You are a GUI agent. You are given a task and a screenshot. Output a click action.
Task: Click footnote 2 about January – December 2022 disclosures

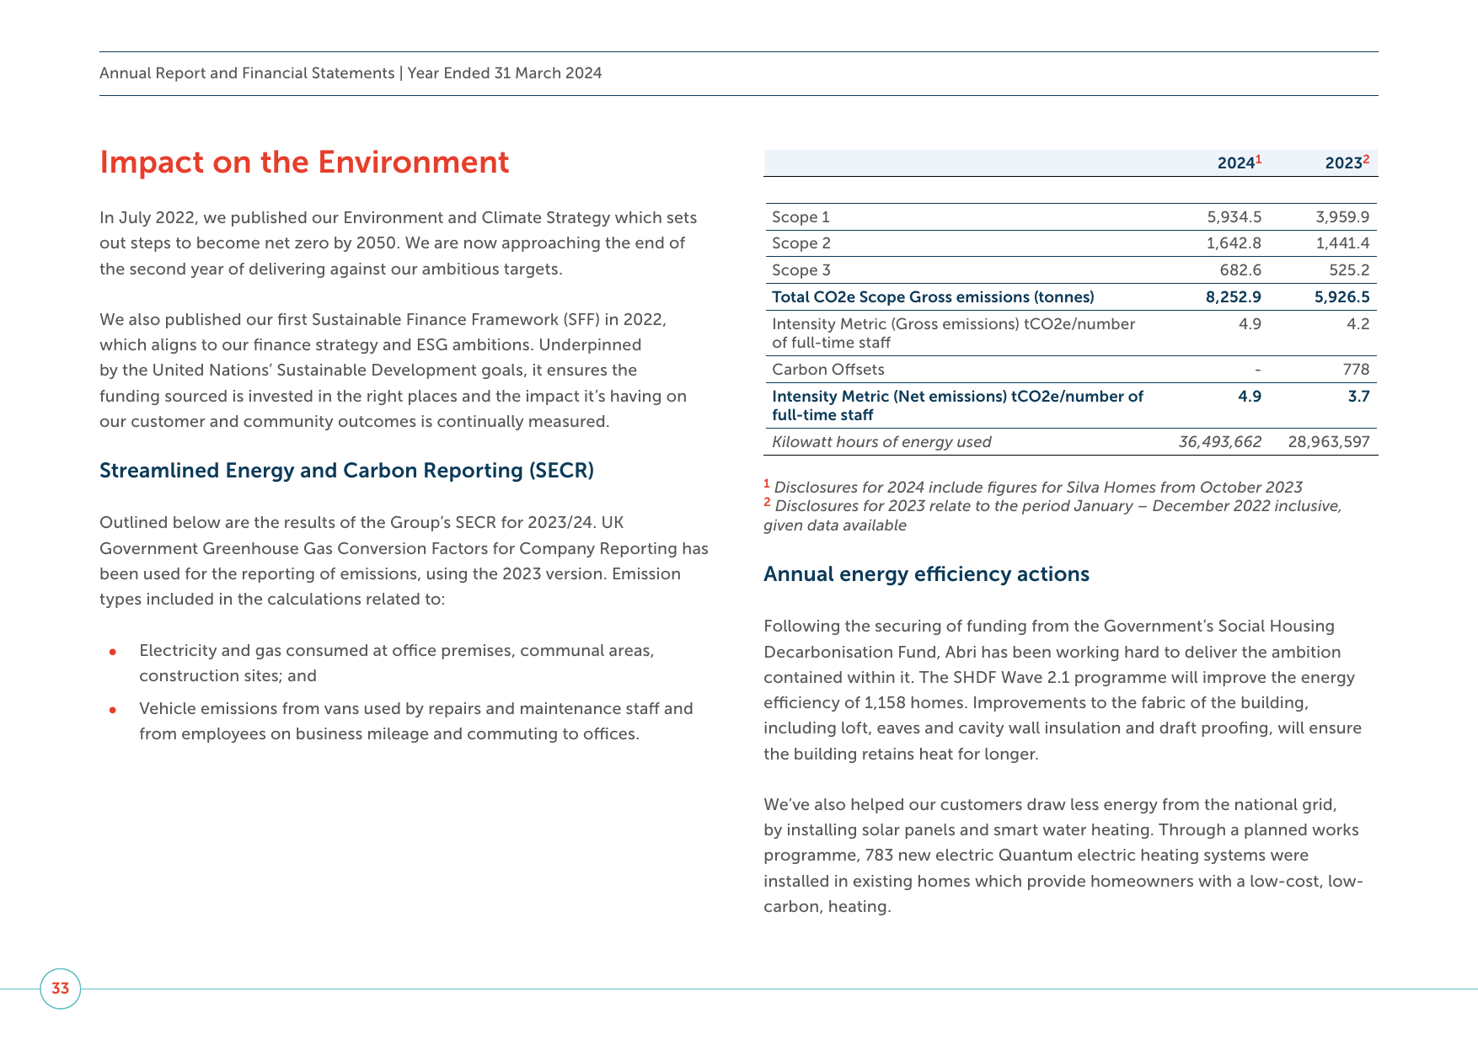coord(1052,515)
